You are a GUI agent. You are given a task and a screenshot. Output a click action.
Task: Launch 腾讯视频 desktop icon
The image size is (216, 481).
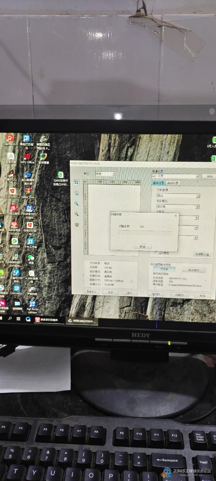coord(14,243)
